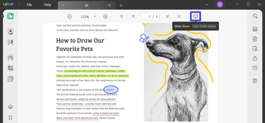Click the heading How to Draw Our
The image size is (265, 123).
[80, 40]
